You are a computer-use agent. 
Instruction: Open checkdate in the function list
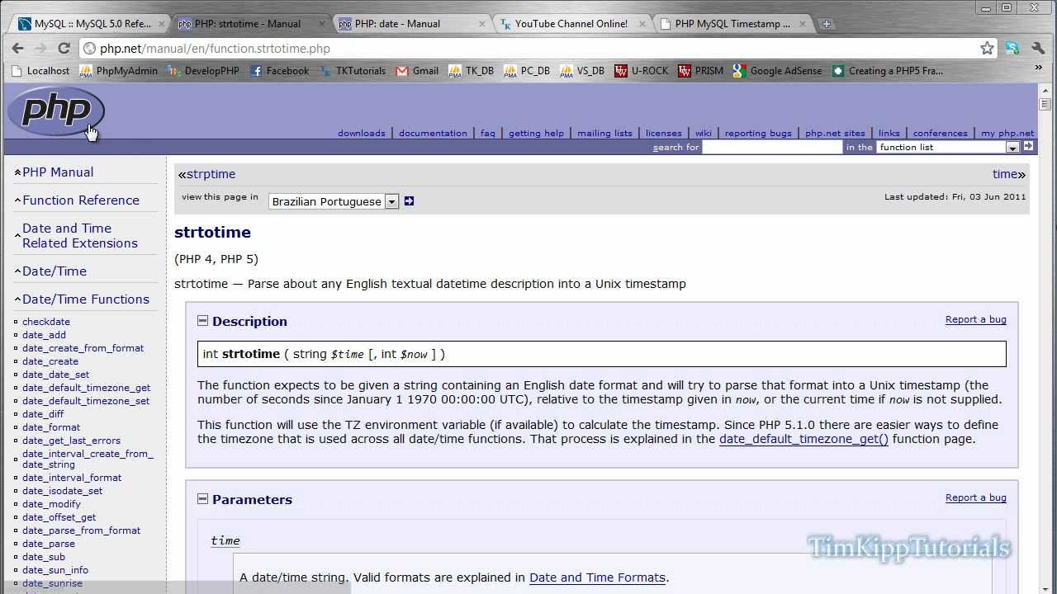tap(46, 322)
